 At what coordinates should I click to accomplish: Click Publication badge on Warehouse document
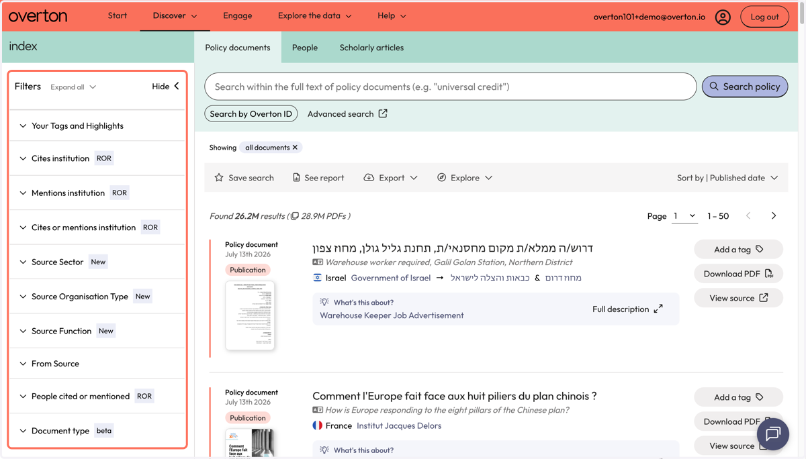[x=248, y=270]
